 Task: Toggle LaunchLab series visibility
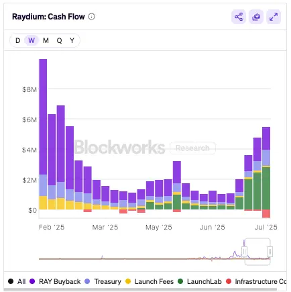coord(200,281)
